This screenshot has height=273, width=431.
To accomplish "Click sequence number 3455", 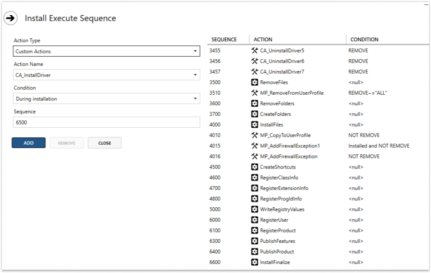I will tap(215, 51).
